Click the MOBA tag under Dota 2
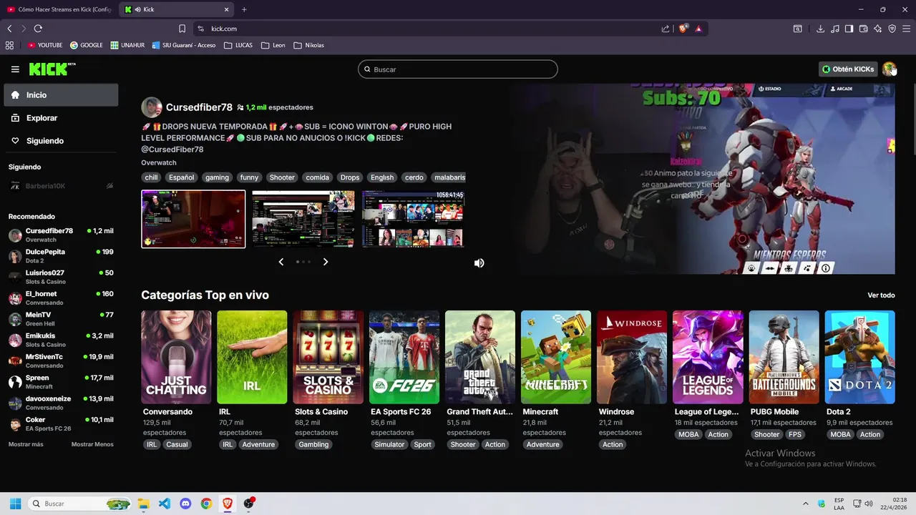 point(840,434)
